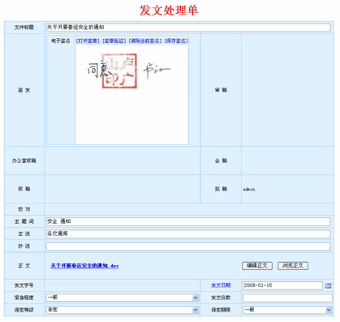Focus the empty 抄送 input field
Viewport: 340px width, 322px height.
(x=188, y=246)
